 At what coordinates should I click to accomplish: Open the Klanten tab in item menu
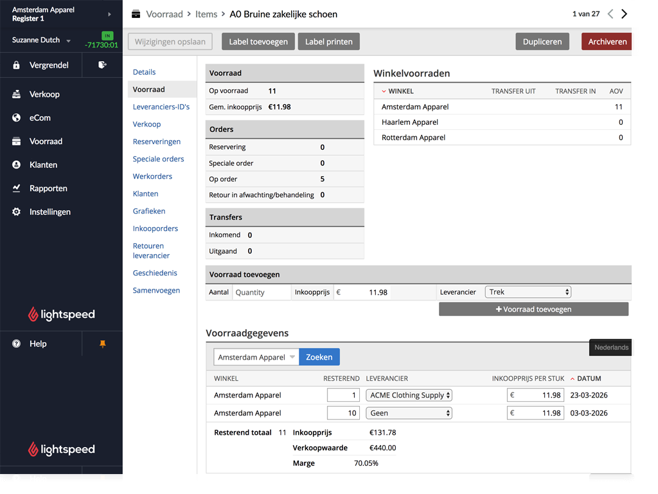(x=145, y=194)
